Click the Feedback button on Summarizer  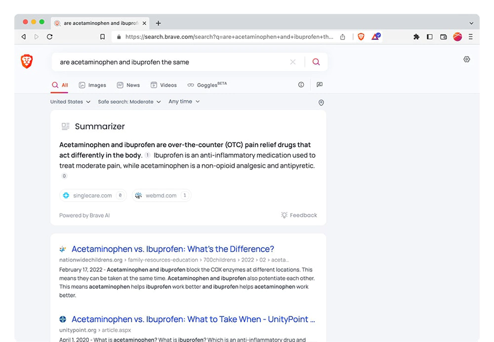tap(299, 215)
